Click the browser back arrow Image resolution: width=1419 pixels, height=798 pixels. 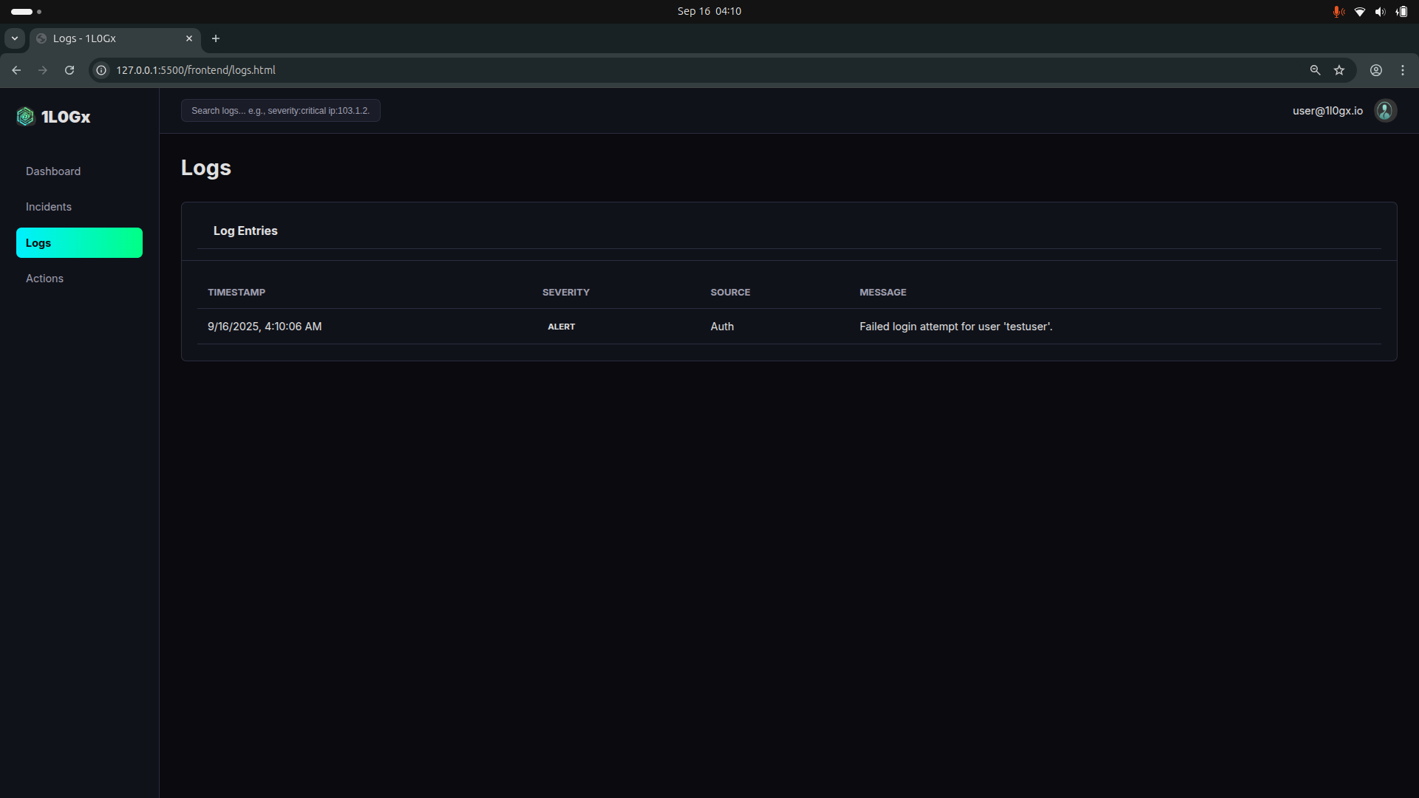16,70
